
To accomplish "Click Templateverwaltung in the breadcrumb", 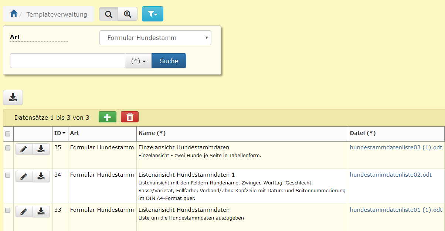I will point(57,15).
